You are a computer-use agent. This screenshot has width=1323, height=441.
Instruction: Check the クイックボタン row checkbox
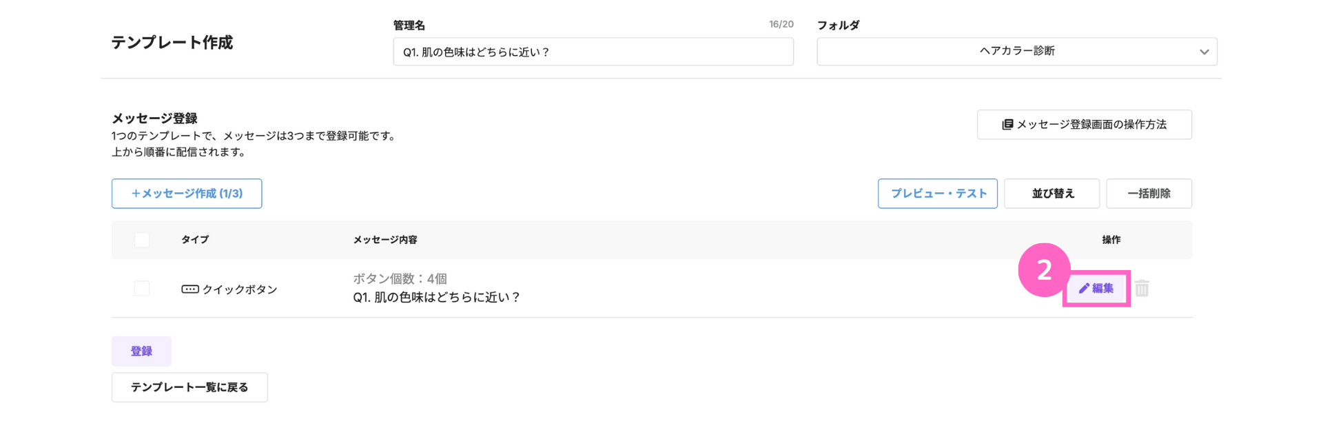point(142,289)
